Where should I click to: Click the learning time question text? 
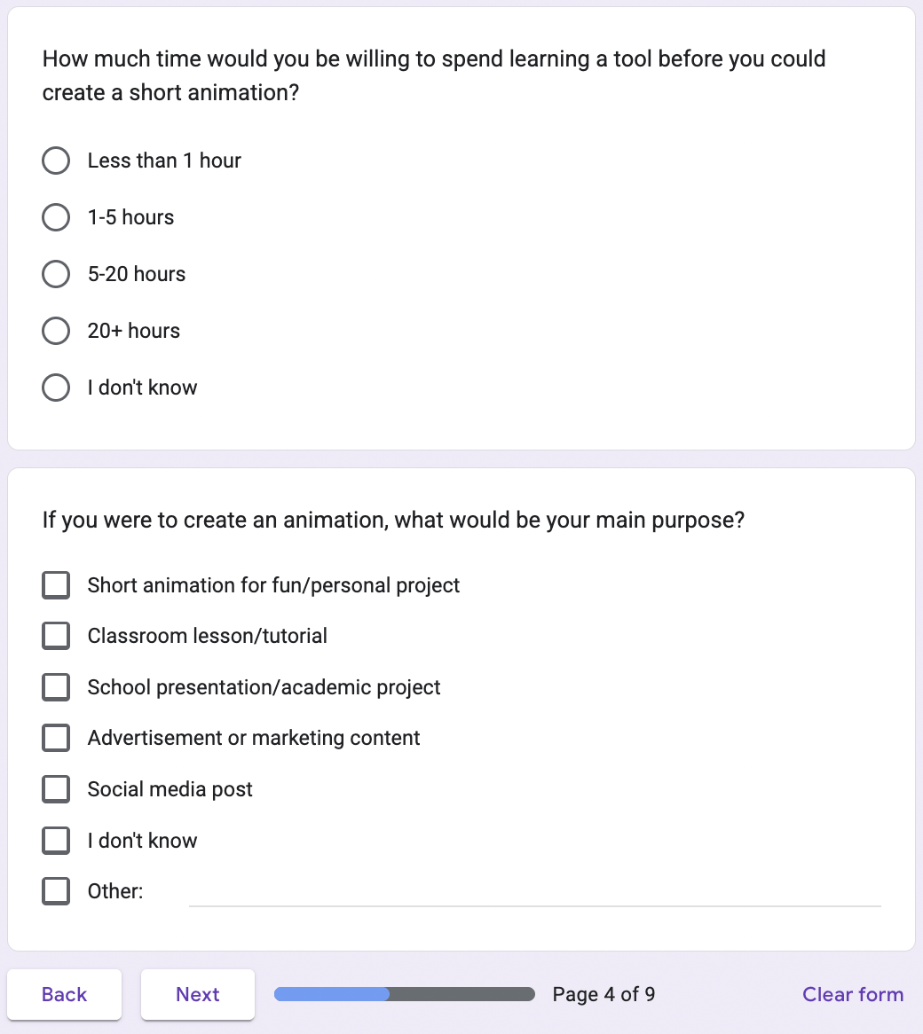(433, 75)
